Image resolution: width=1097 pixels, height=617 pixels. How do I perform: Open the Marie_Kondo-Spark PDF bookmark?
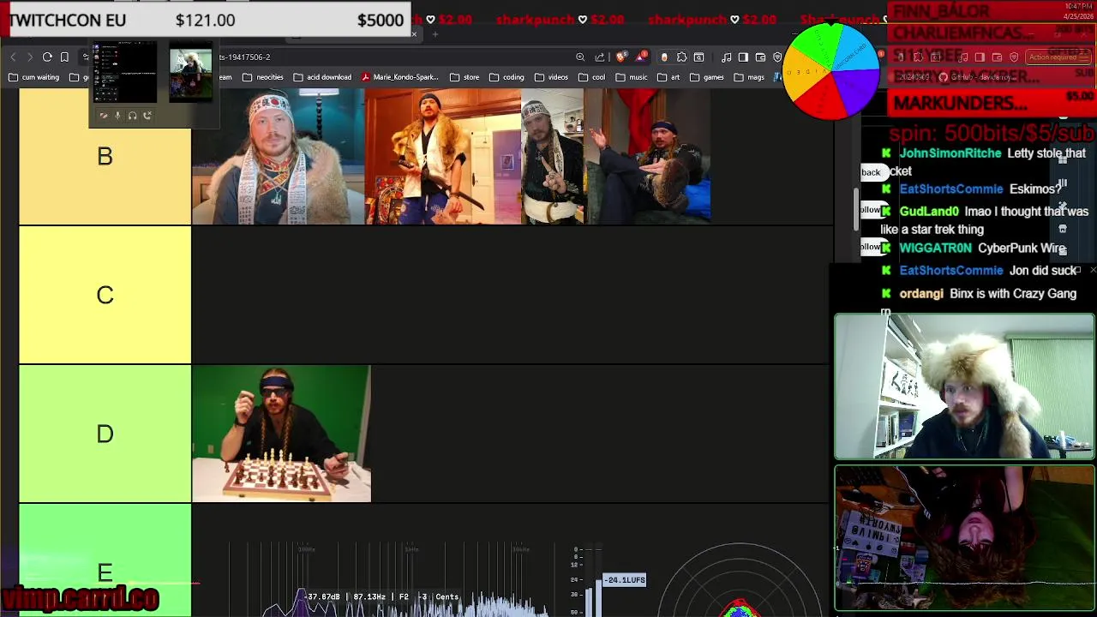[x=400, y=77]
